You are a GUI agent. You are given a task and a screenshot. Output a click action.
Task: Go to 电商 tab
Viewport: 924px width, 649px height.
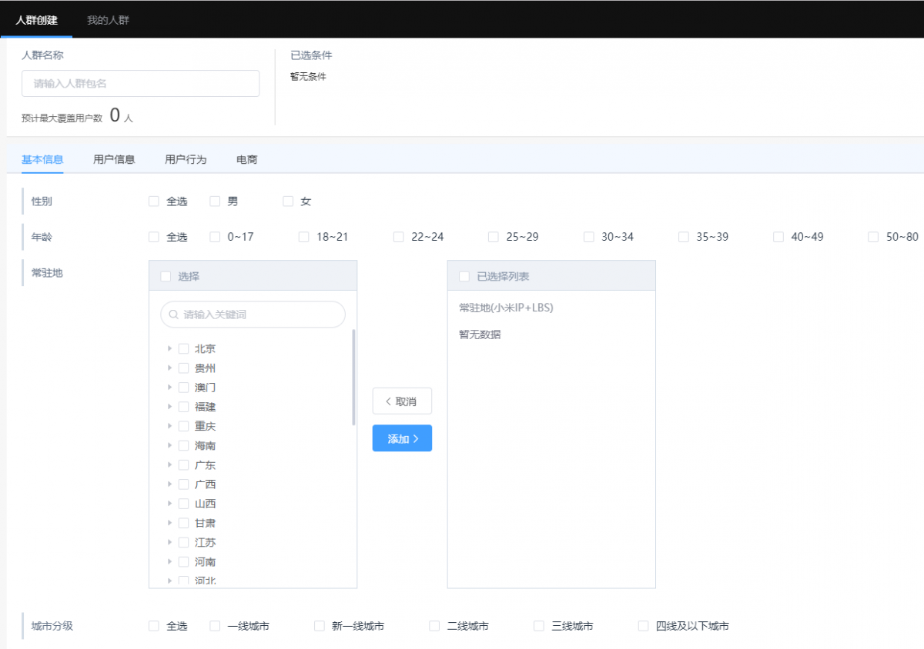pos(247,160)
